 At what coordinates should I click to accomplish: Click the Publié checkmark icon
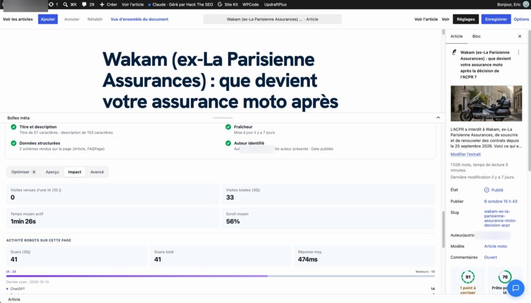pos(486,190)
